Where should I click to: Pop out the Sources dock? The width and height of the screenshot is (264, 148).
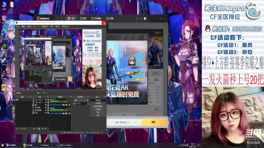[48, 97]
